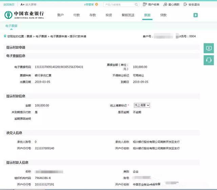Open the 贷款 navigation tab

click(163, 15)
